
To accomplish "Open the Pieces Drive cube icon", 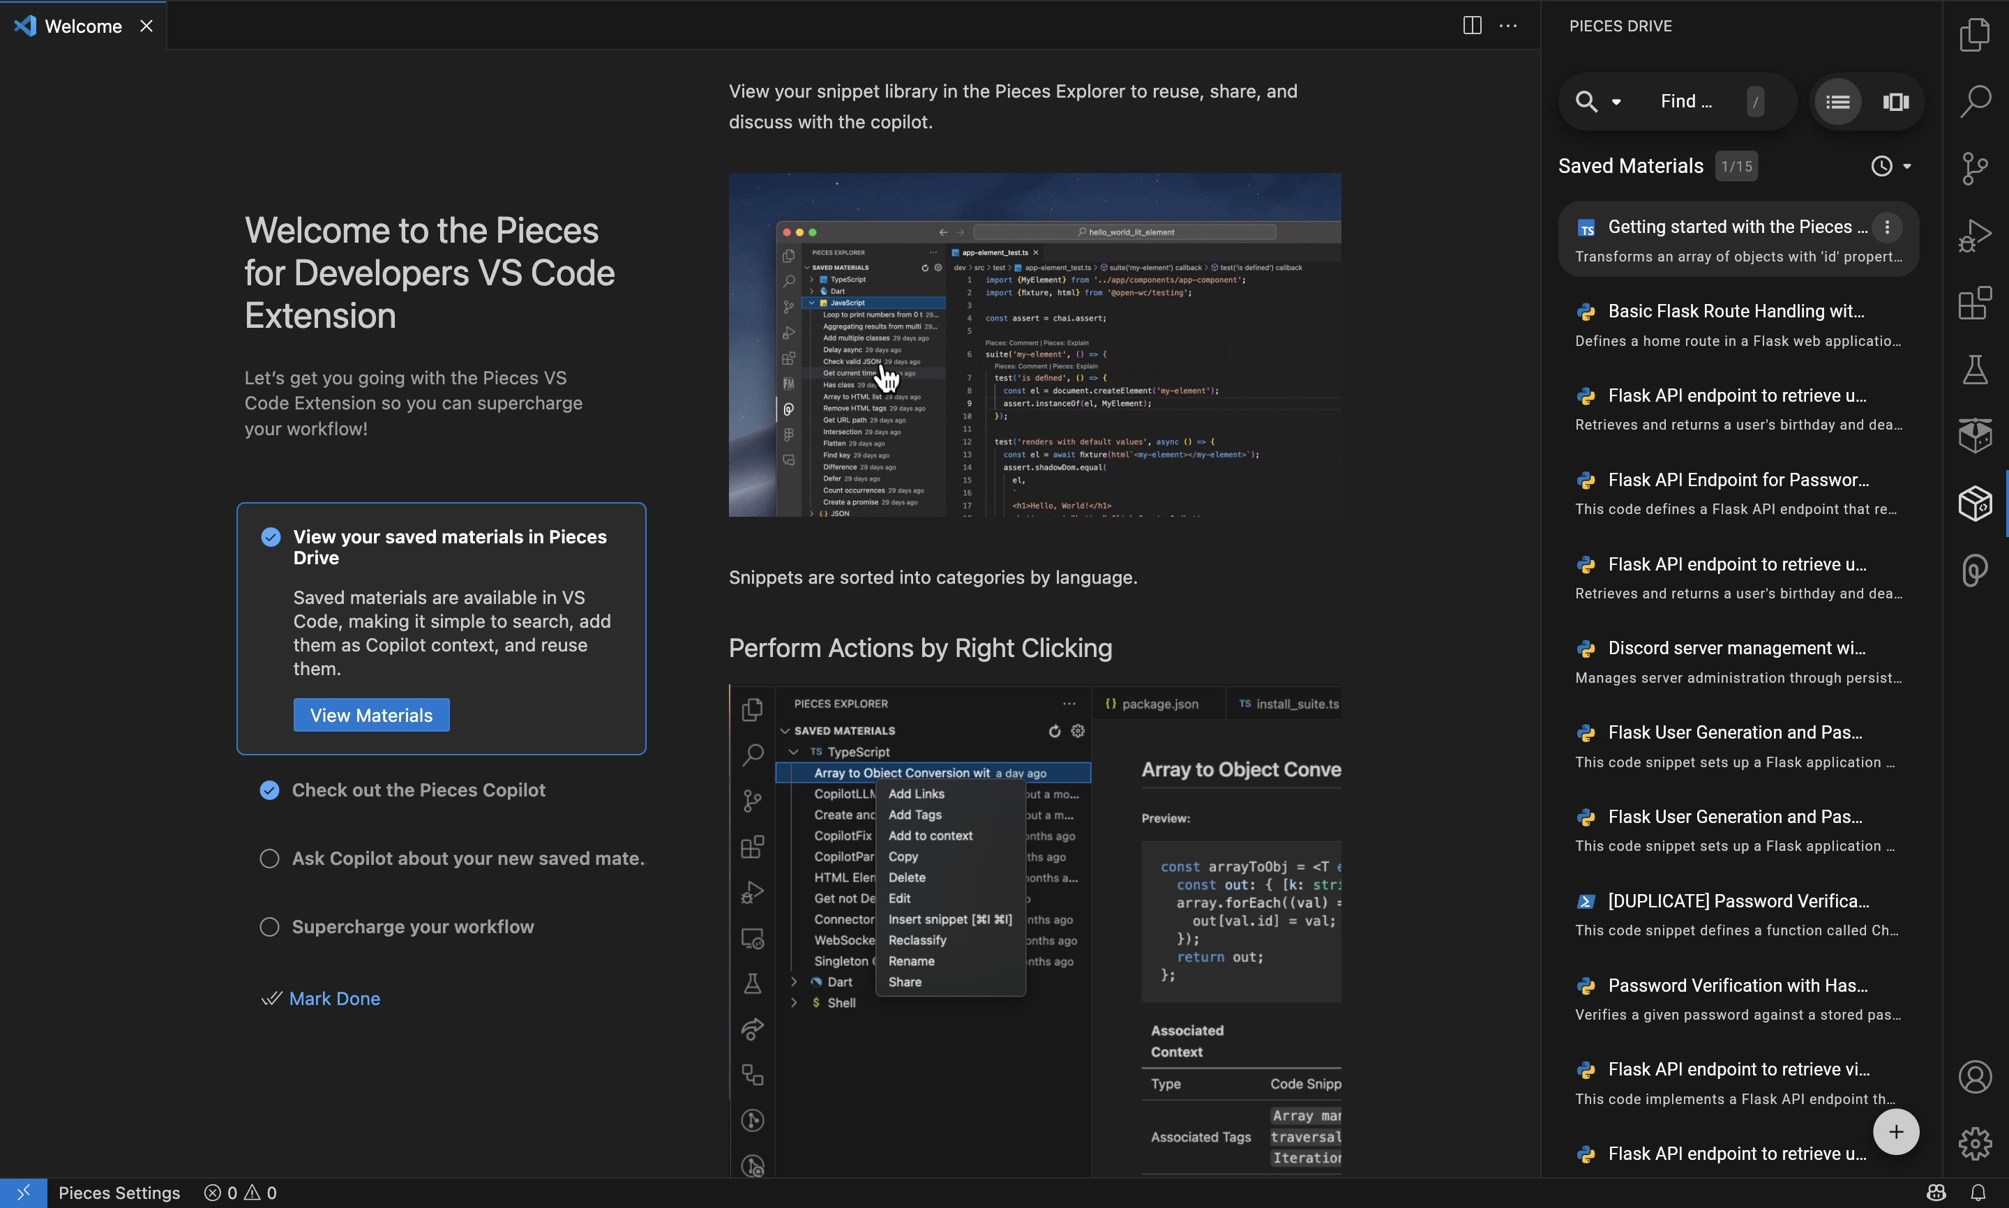I will [1975, 504].
